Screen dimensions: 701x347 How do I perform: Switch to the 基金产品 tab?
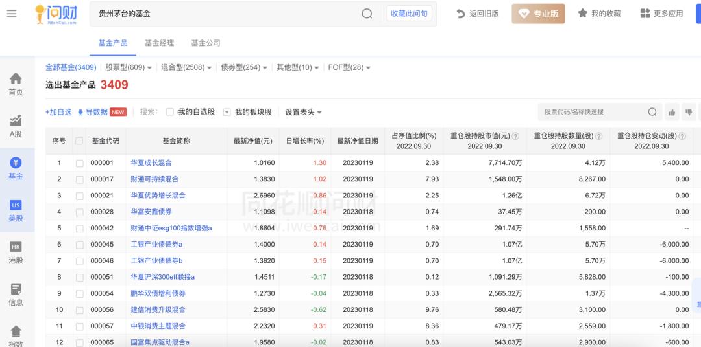click(113, 43)
